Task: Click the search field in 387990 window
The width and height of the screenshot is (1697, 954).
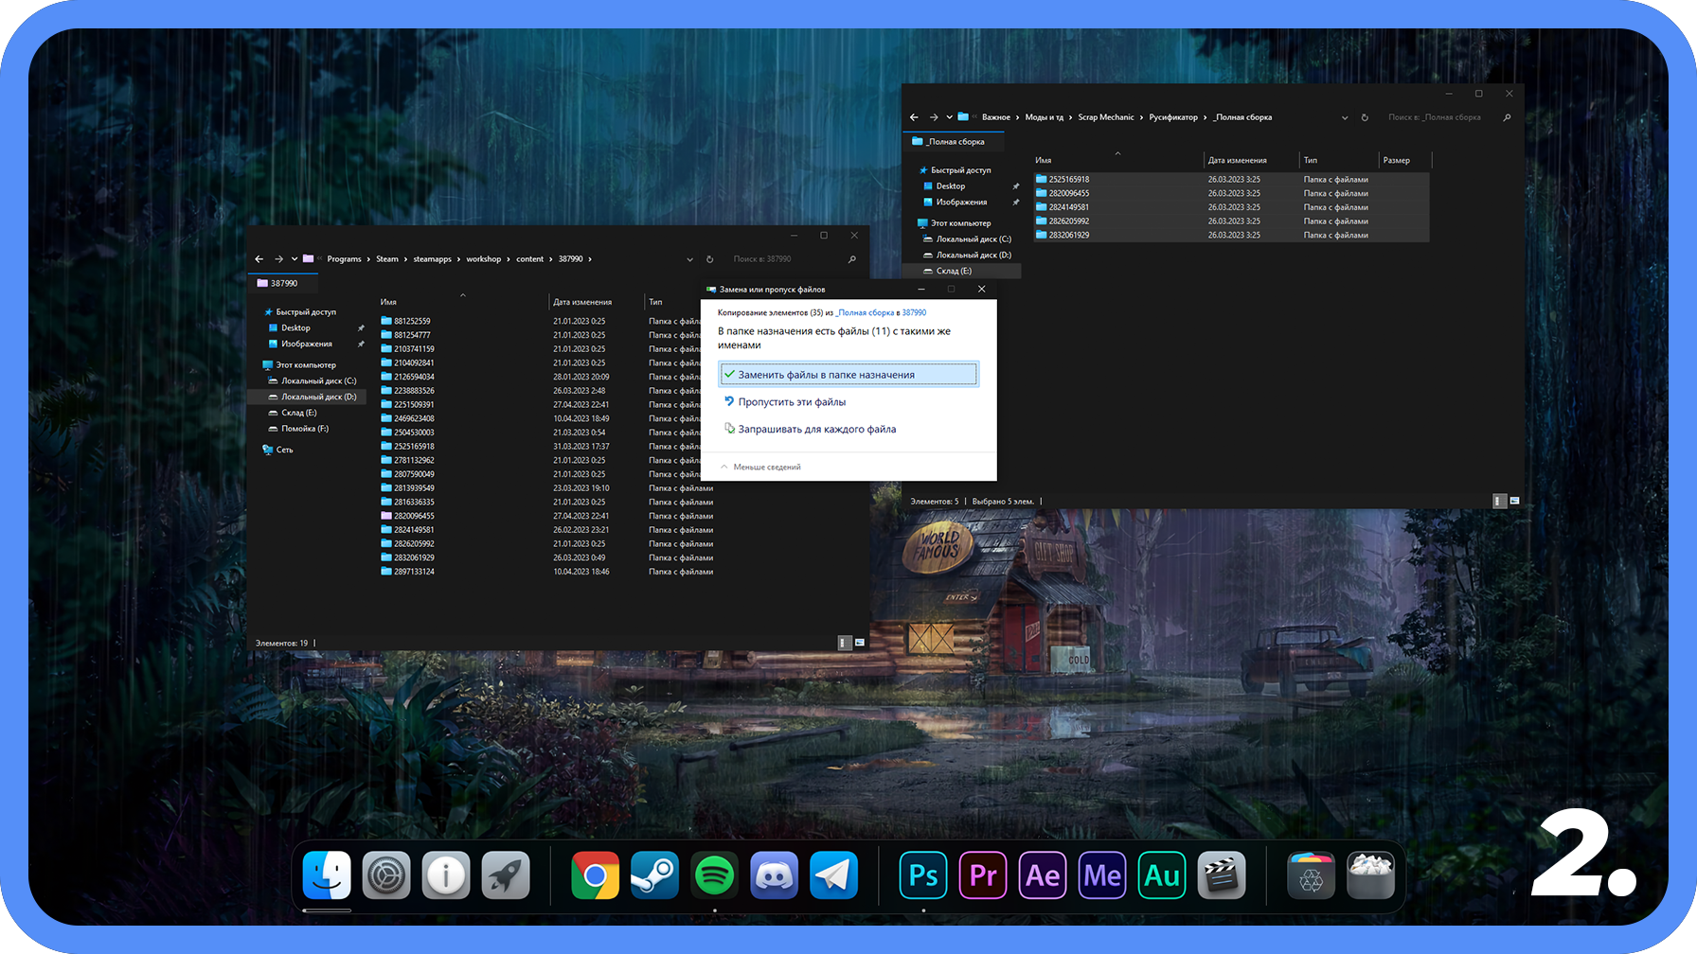Action: pyautogui.click(x=786, y=259)
